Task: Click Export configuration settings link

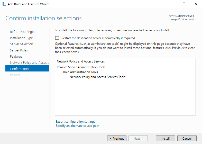Action: pos(75,122)
